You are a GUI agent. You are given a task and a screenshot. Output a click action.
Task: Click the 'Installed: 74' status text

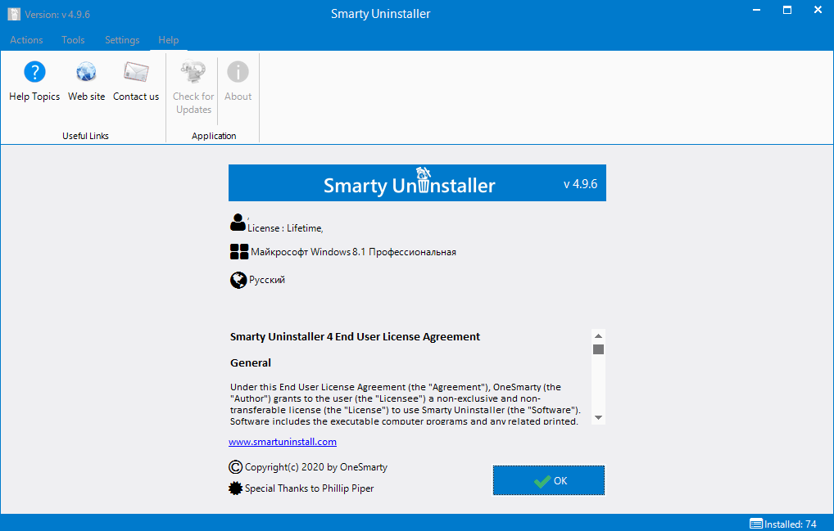pos(791,524)
